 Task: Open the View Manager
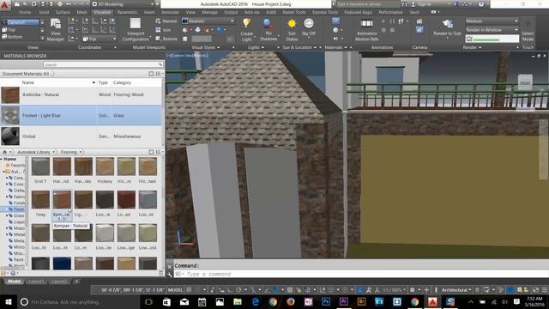pos(55,30)
